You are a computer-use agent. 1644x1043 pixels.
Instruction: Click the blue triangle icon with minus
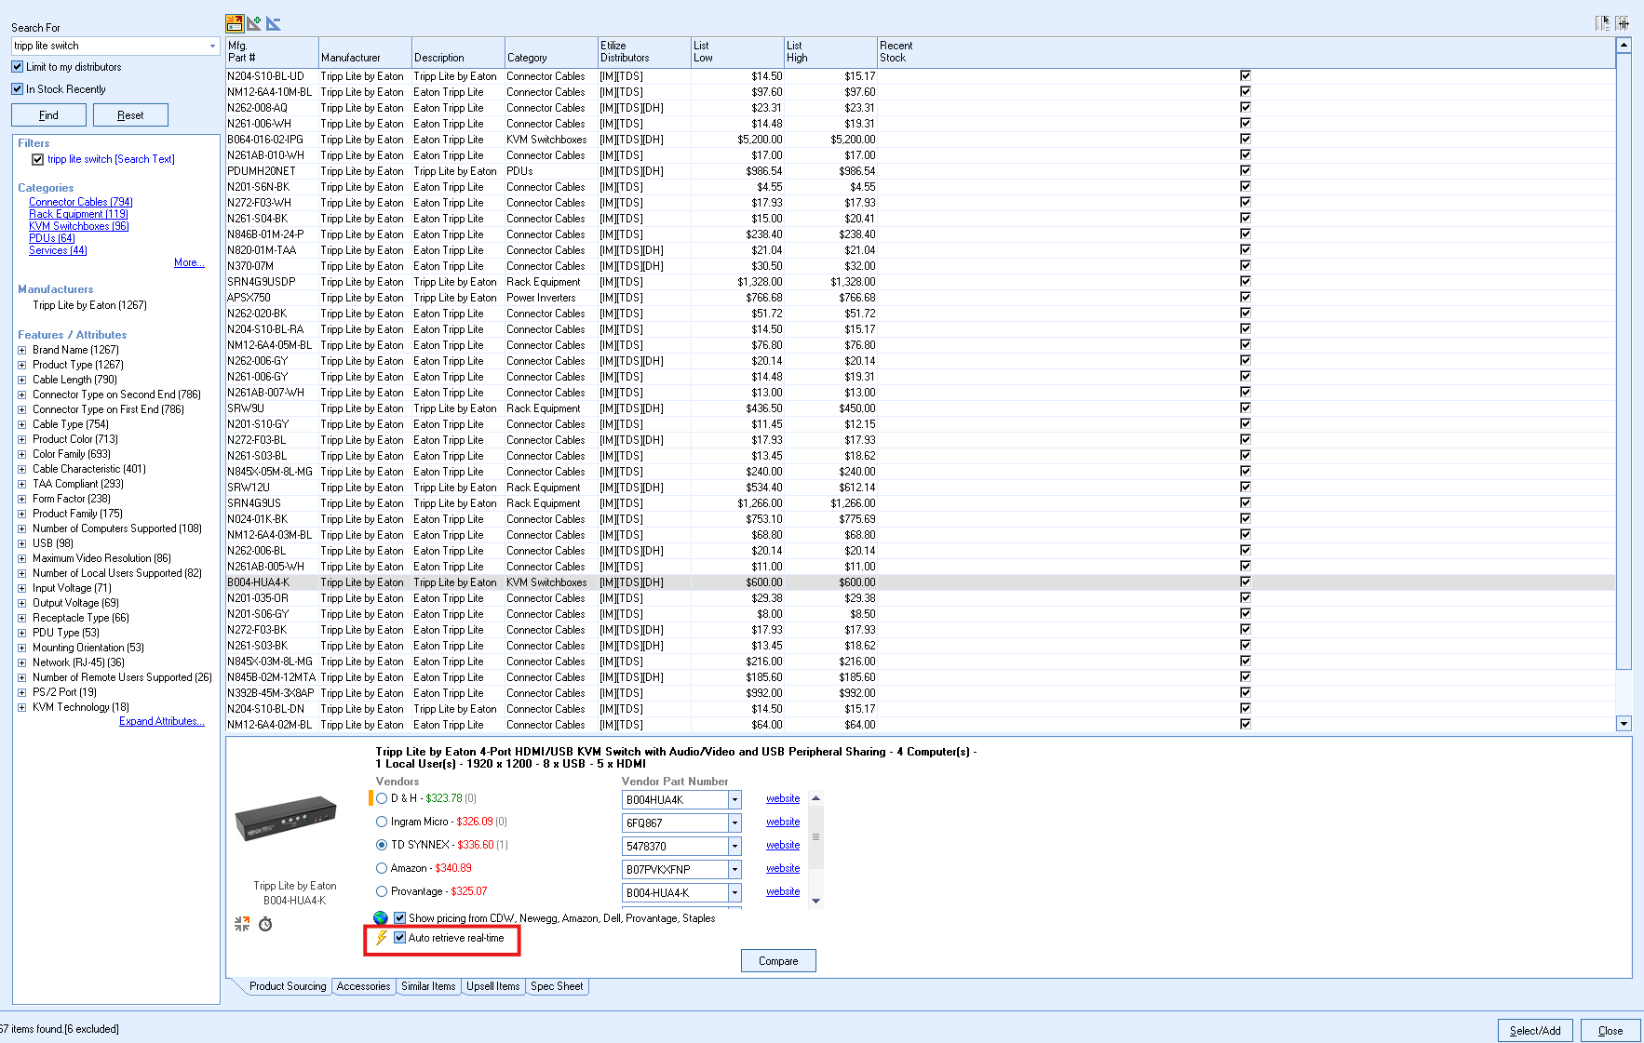tap(273, 23)
